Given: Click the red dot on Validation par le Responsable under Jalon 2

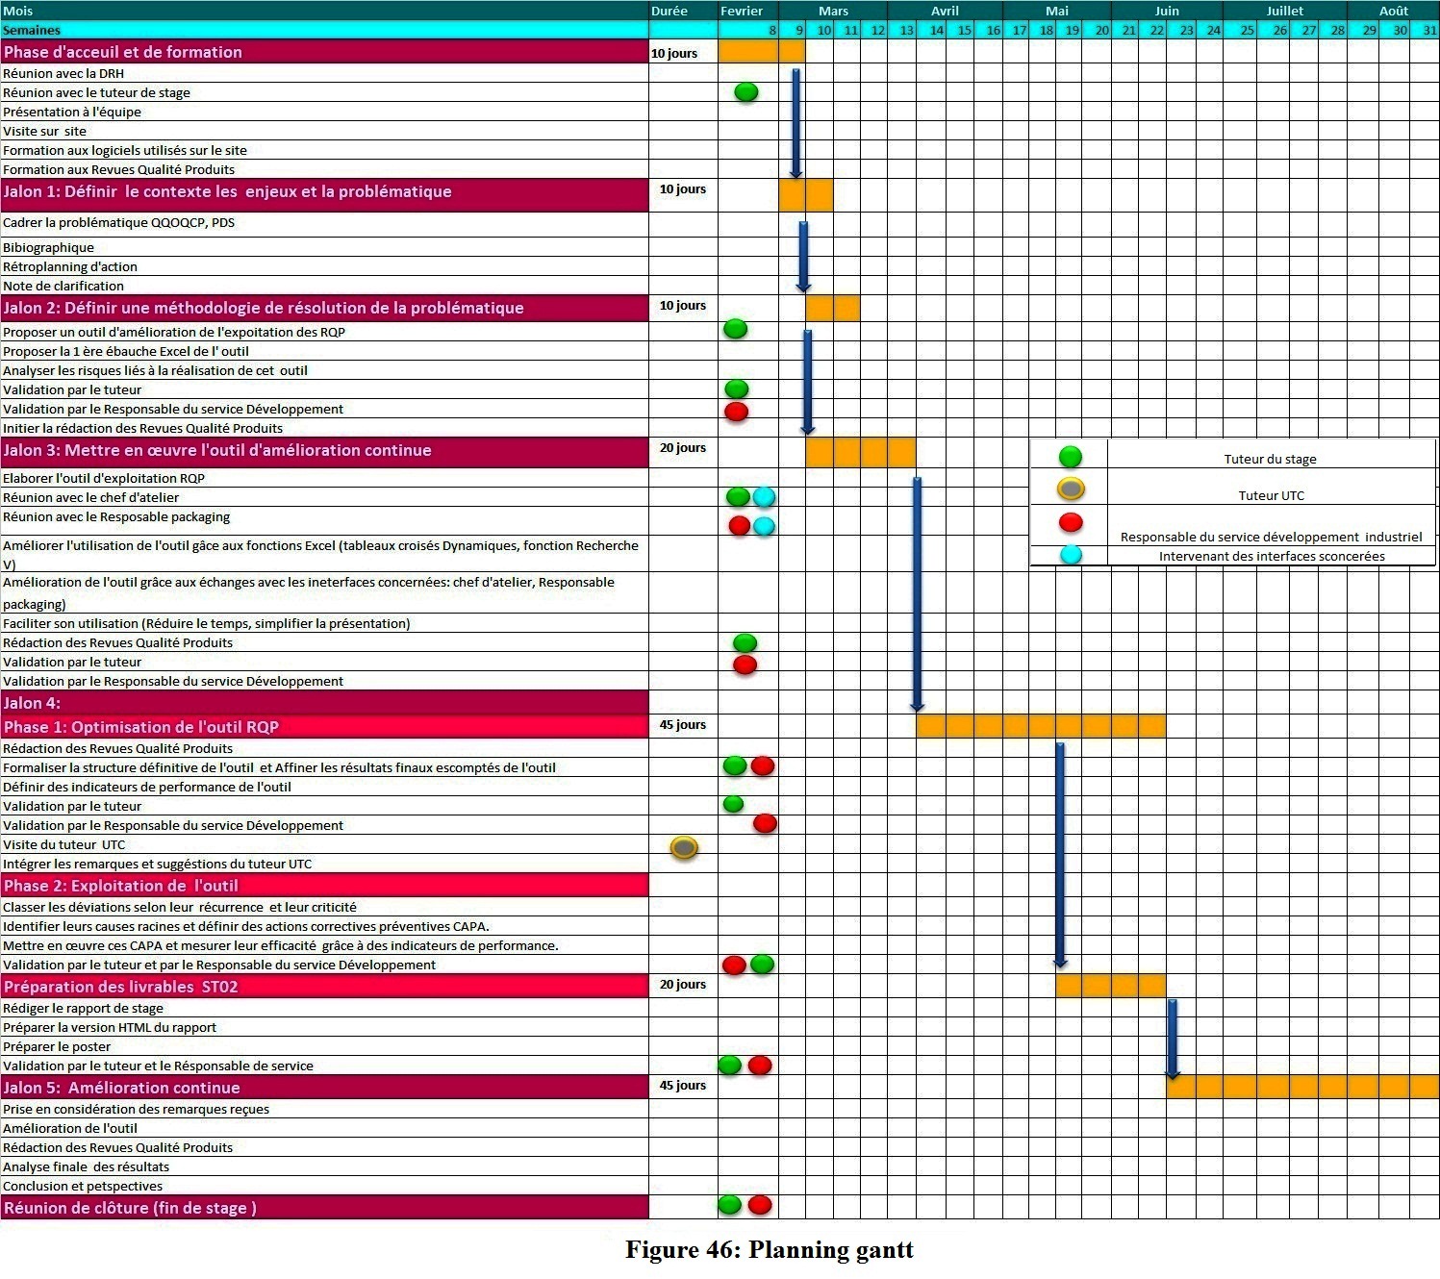Looking at the screenshot, I should click(736, 412).
